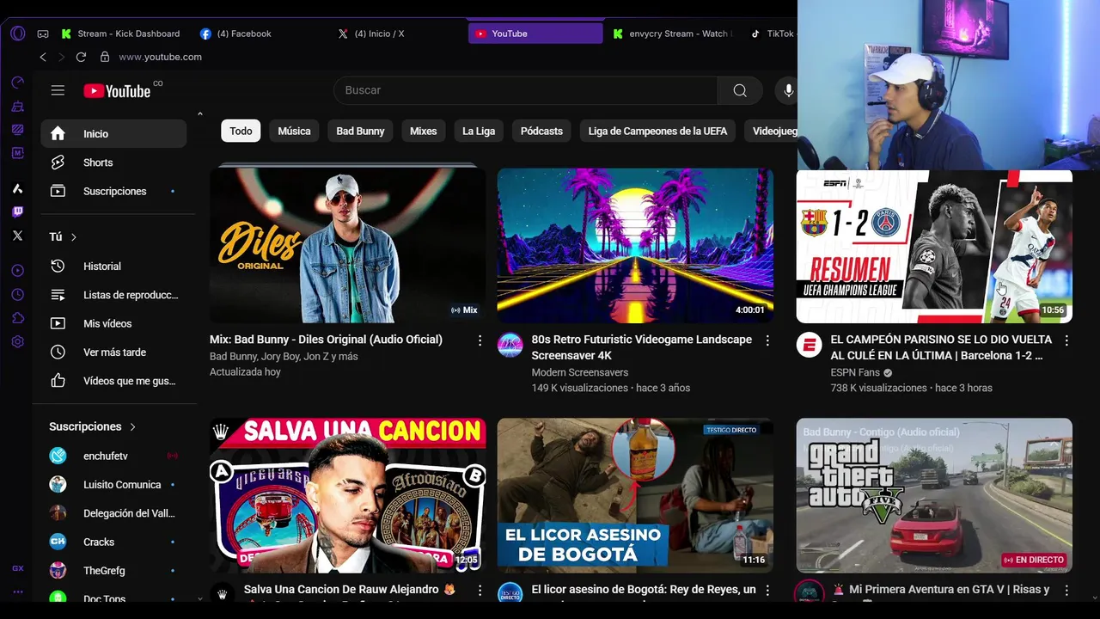Open 80s Retro Futuristic landscape thumbnail
Screen dimensions: 1100x619
(635, 245)
